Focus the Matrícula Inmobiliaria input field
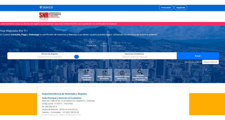The image size is (225, 120). [x=134, y=57]
